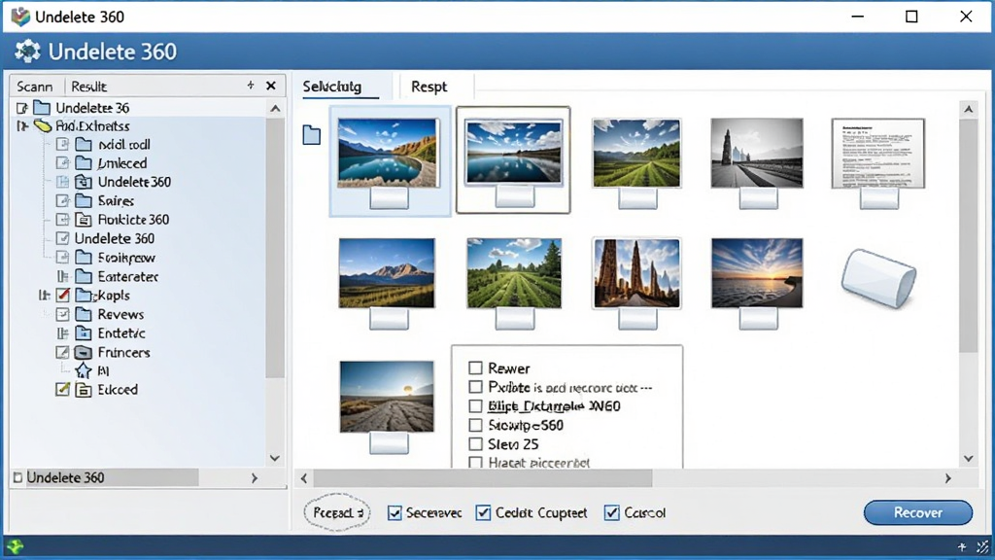
Task: Toggle the checkbox beside Saires folder
Action: pyautogui.click(x=62, y=200)
